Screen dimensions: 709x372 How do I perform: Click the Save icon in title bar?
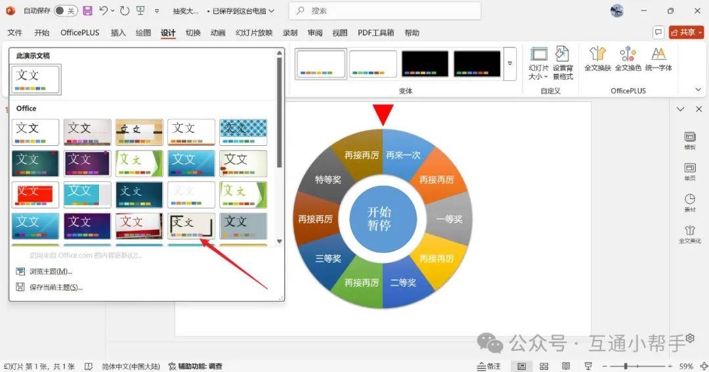click(88, 11)
